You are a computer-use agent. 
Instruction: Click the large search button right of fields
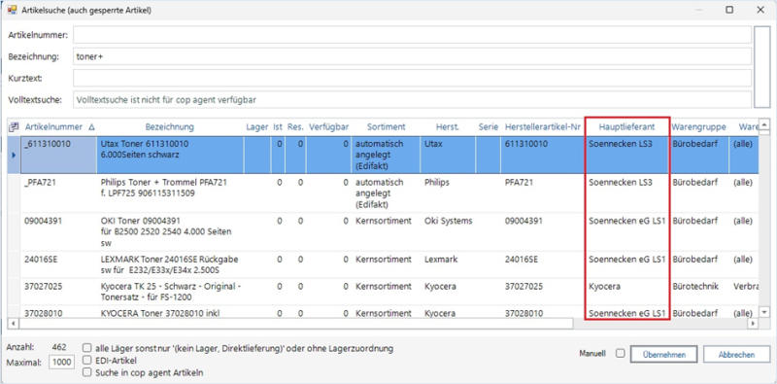(761, 67)
